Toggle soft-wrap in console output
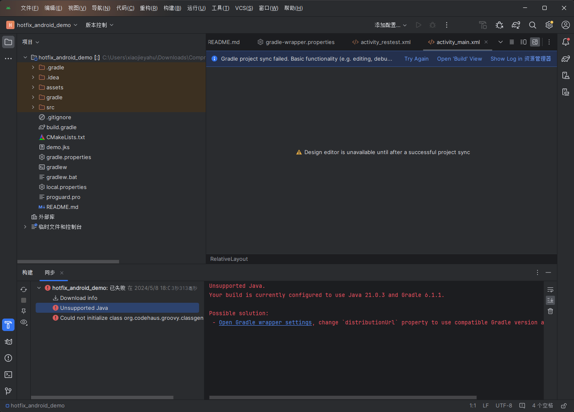Viewport: 574px width, 412px height. (550, 289)
